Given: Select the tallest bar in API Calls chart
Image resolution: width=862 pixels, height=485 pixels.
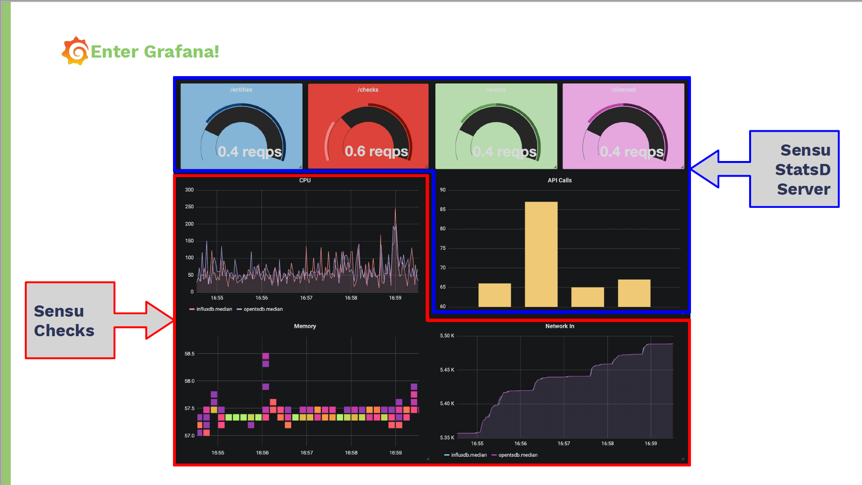Looking at the screenshot, I should [x=541, y=254].
